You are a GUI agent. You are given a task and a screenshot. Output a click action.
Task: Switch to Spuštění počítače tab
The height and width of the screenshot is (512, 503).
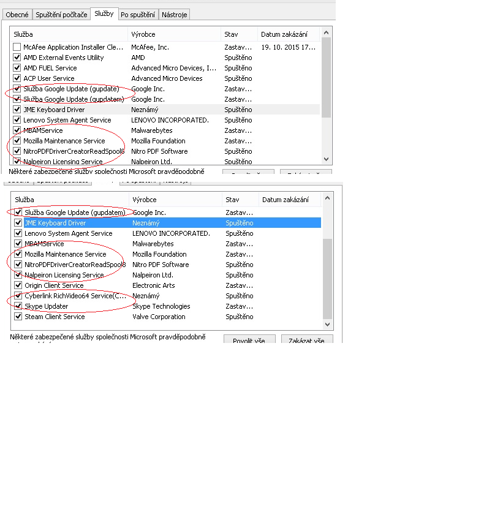(x=61, y=15)
